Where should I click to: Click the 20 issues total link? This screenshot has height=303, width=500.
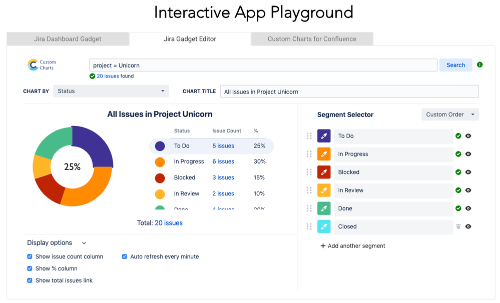point(169,222)
